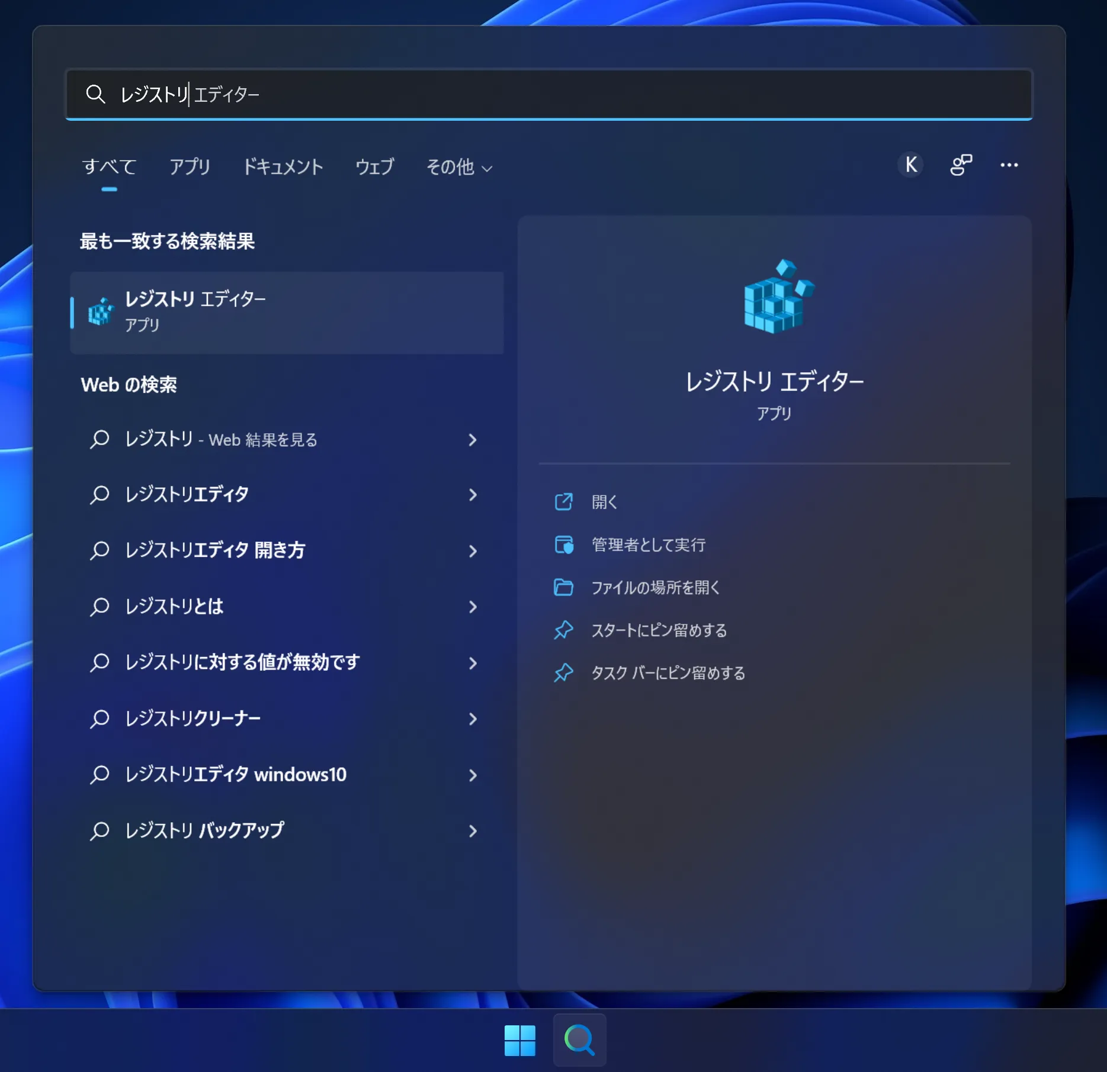Expand chevron next to レジストリとは
The width and height of the screenshot is (1107, 1072).
pos(473,607)
